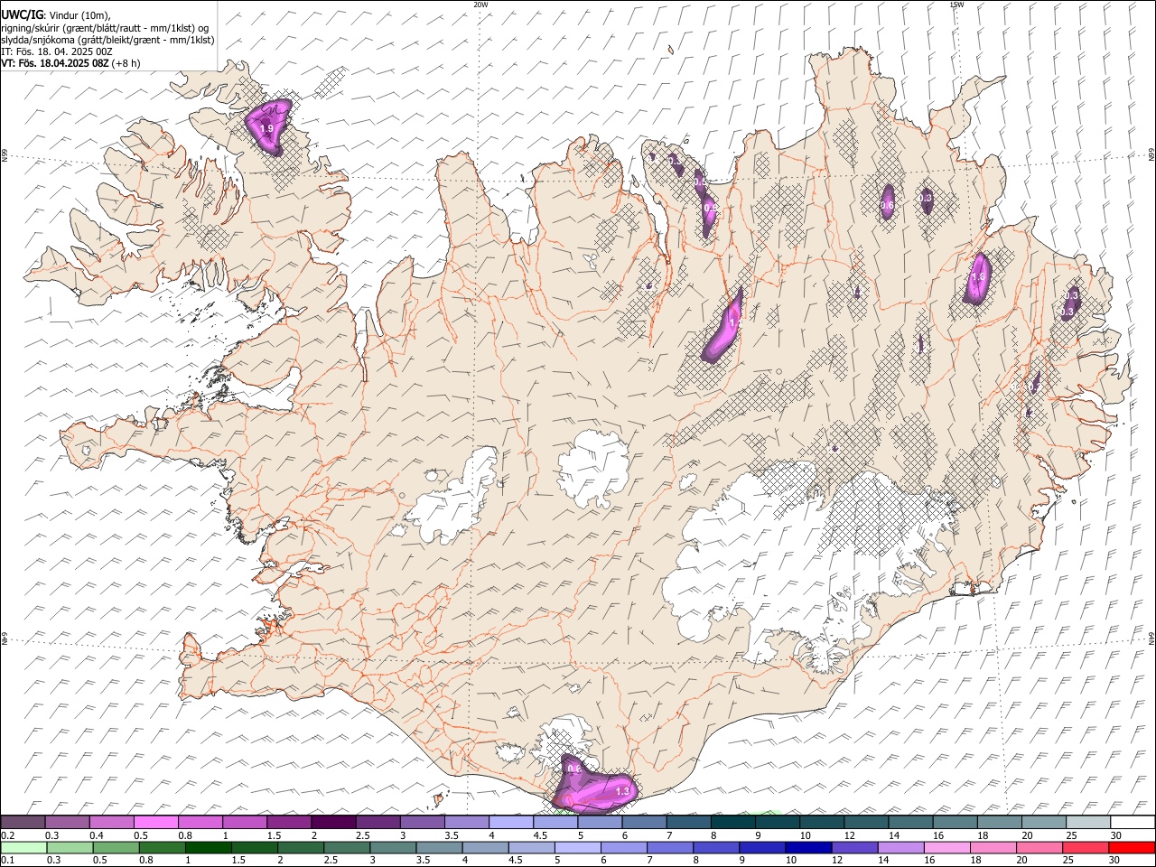Pick the upper legend swatch between 1.5 and 2
The image size is (1156, 867).
coord(289,823)
